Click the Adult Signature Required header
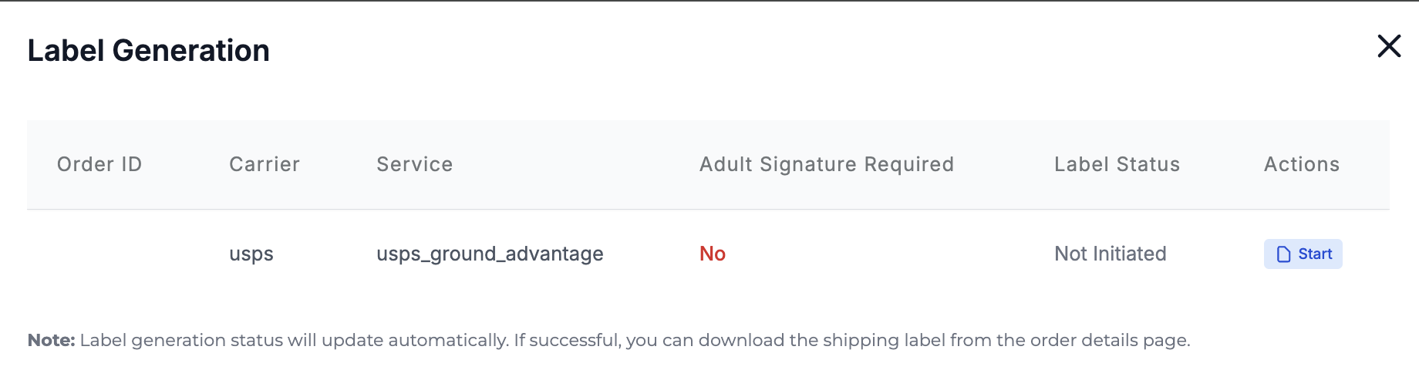 pos(826,164)
